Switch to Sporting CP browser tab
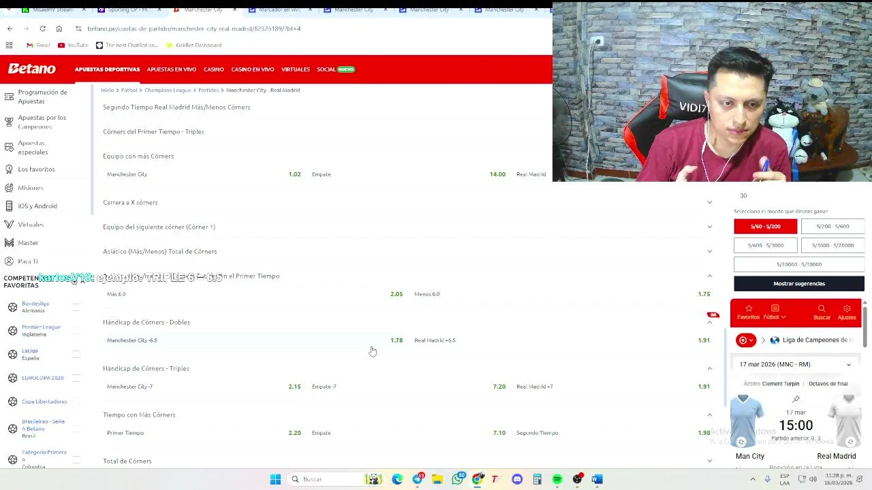Image resolution: width=872 pixels, height=490 pixels. click(127, 10)
